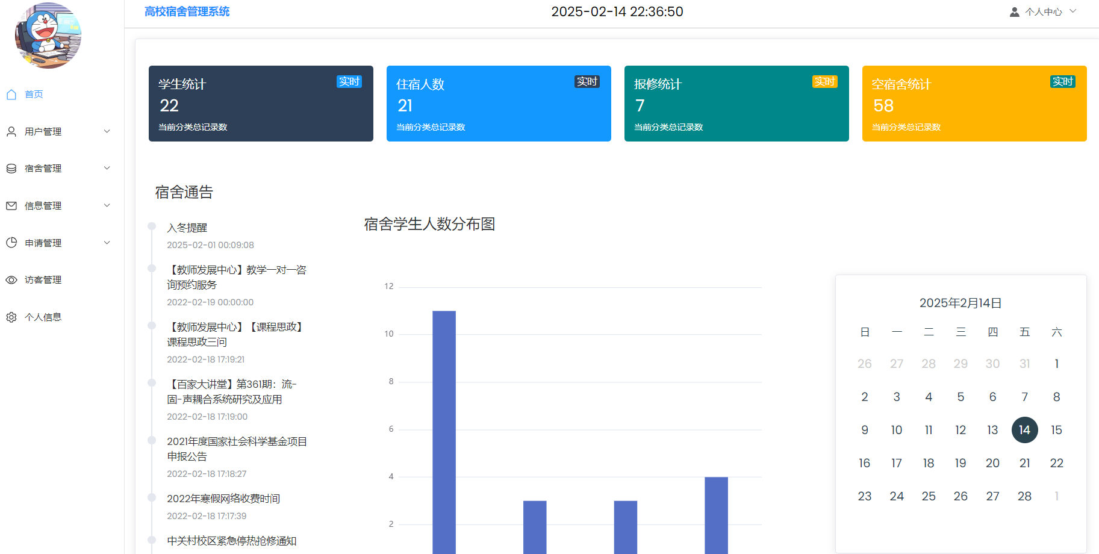Screen dimensions: 1099x554
Task: Open the 2021年度国家社会科学基金项目 announcement
Action: 237,449
